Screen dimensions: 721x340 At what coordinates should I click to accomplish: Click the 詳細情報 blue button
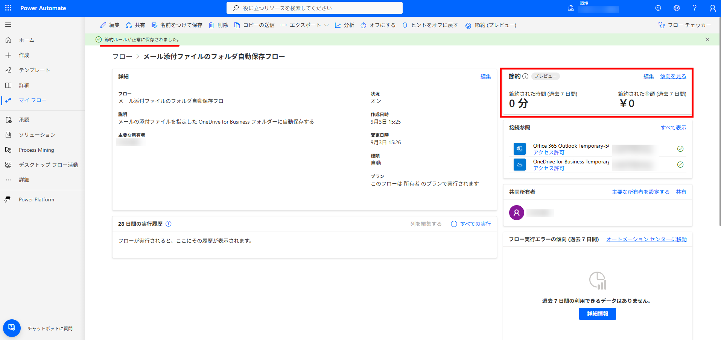[598, 314]
